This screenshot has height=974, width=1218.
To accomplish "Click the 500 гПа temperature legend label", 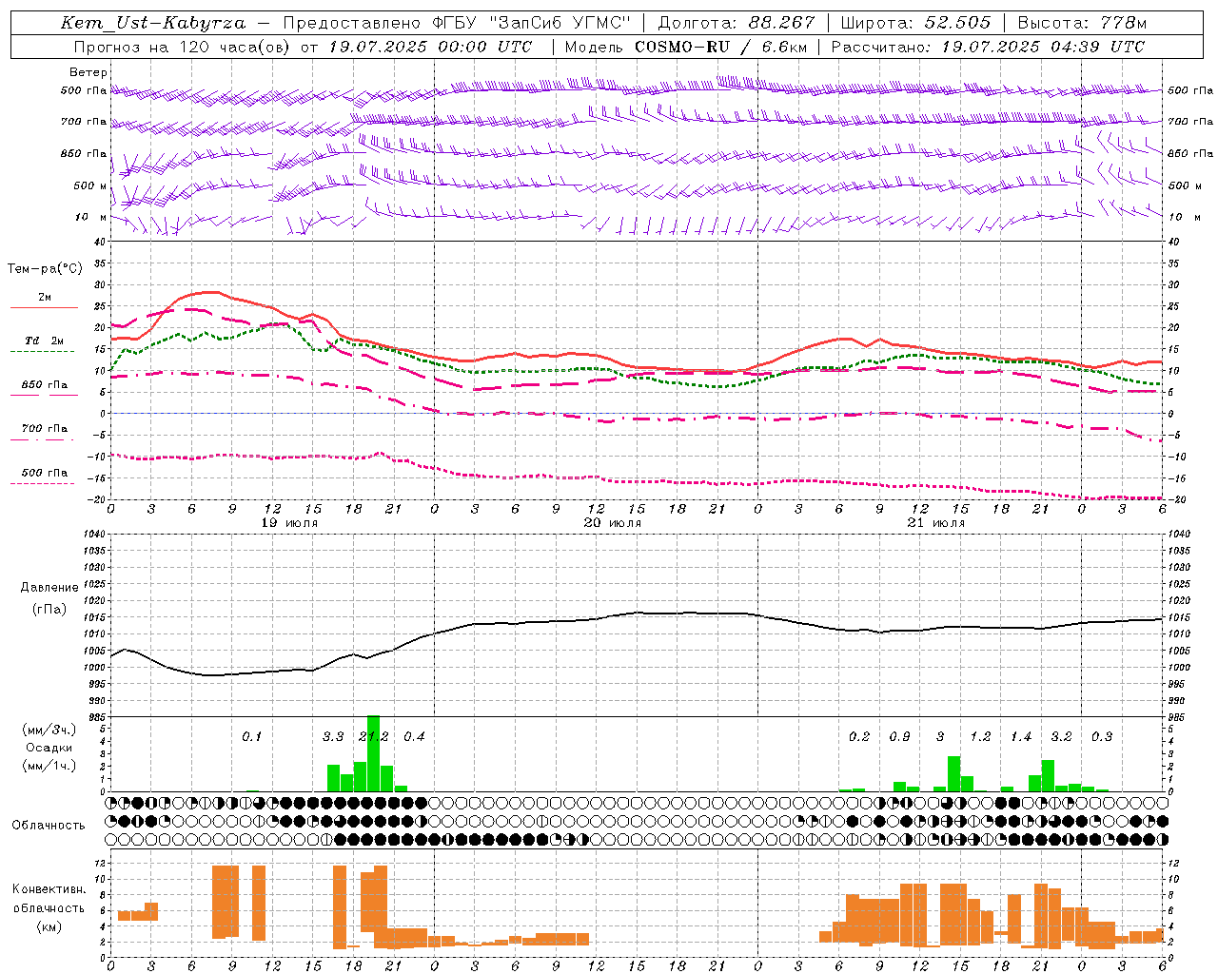I will click(45, 473).
